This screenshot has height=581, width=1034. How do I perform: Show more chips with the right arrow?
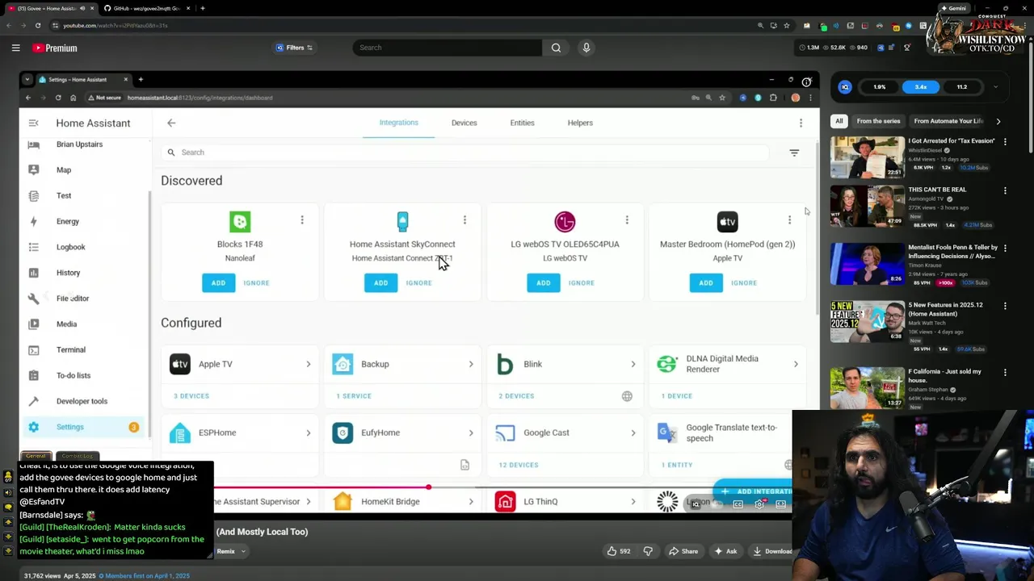click(x=998, y=121)
